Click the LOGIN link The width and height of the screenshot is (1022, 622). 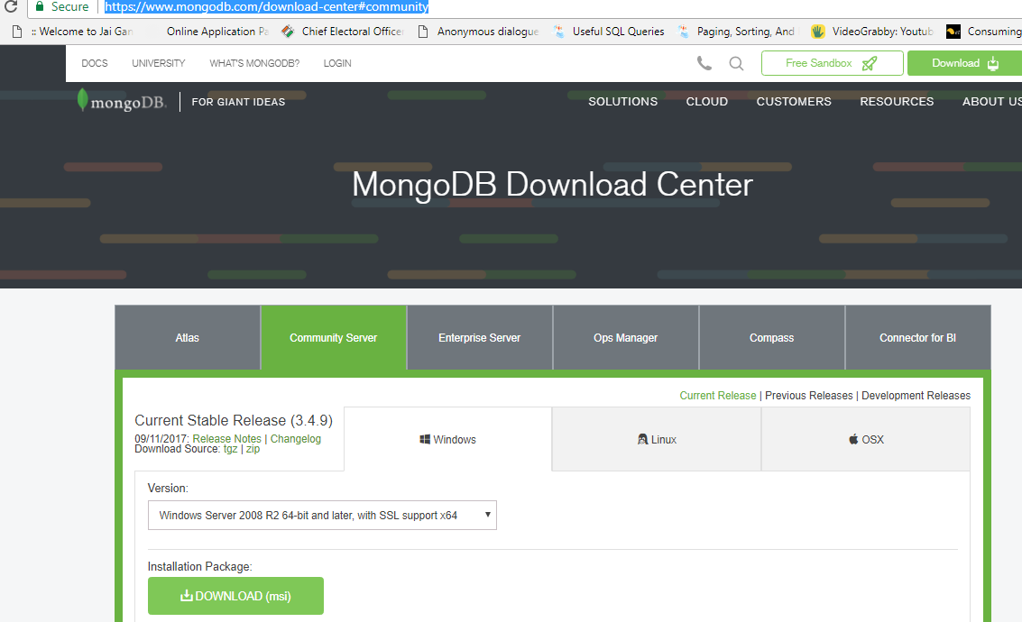point(337,63)
